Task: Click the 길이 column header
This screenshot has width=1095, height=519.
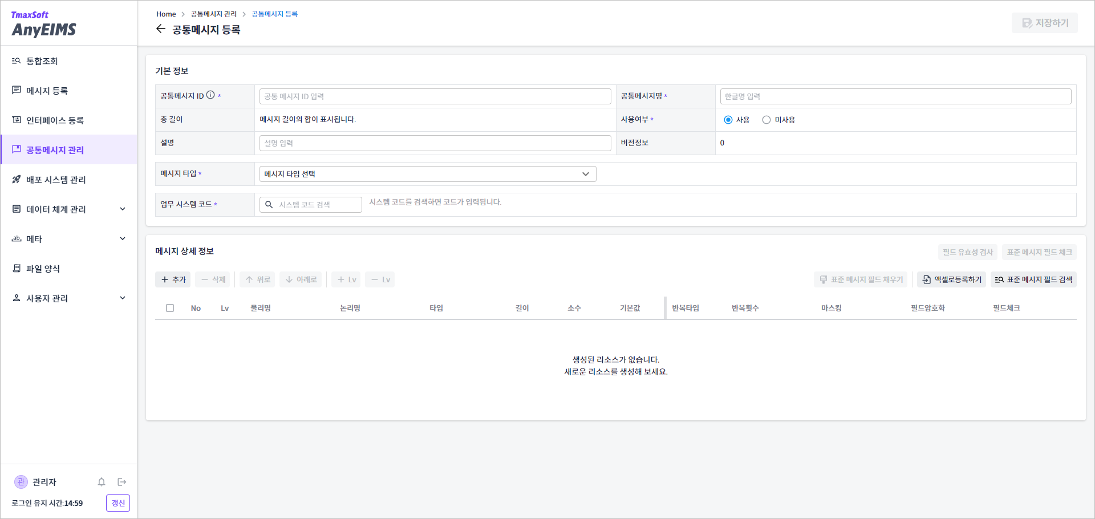Action: point(522,308)
